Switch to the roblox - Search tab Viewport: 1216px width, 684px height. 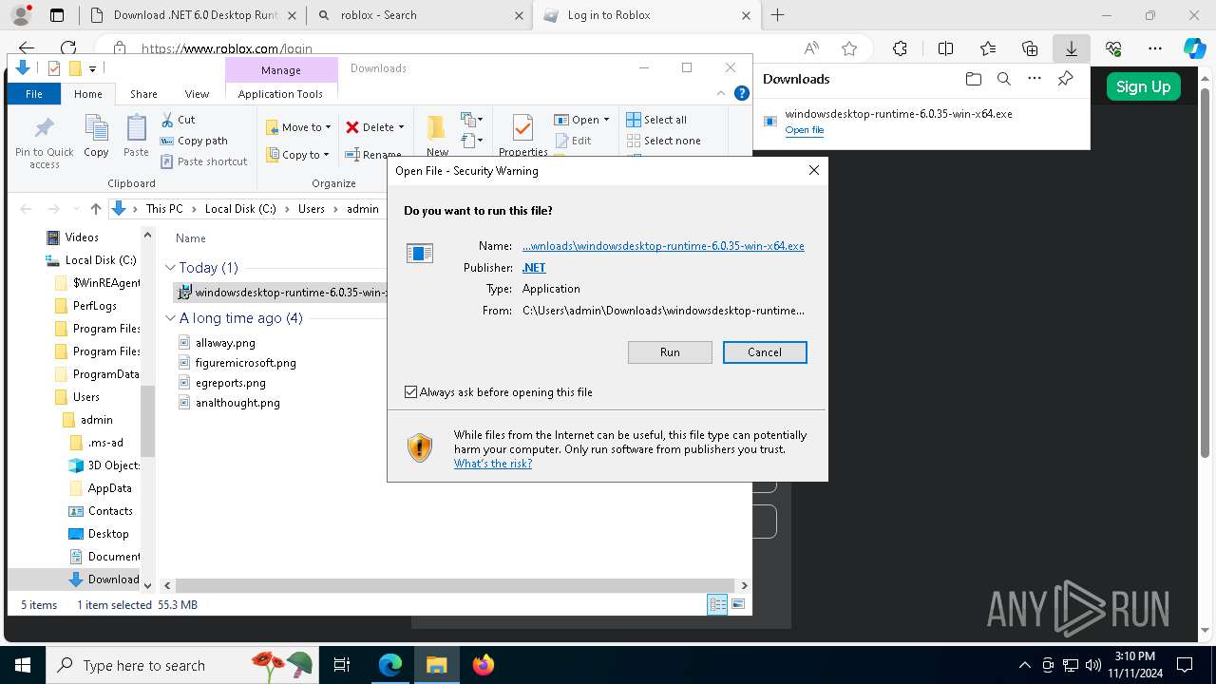[420, 15]
